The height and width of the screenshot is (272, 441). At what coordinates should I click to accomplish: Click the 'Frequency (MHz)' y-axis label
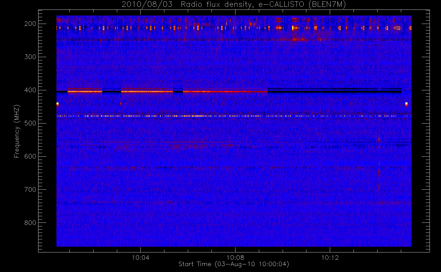tap(17, 131)
